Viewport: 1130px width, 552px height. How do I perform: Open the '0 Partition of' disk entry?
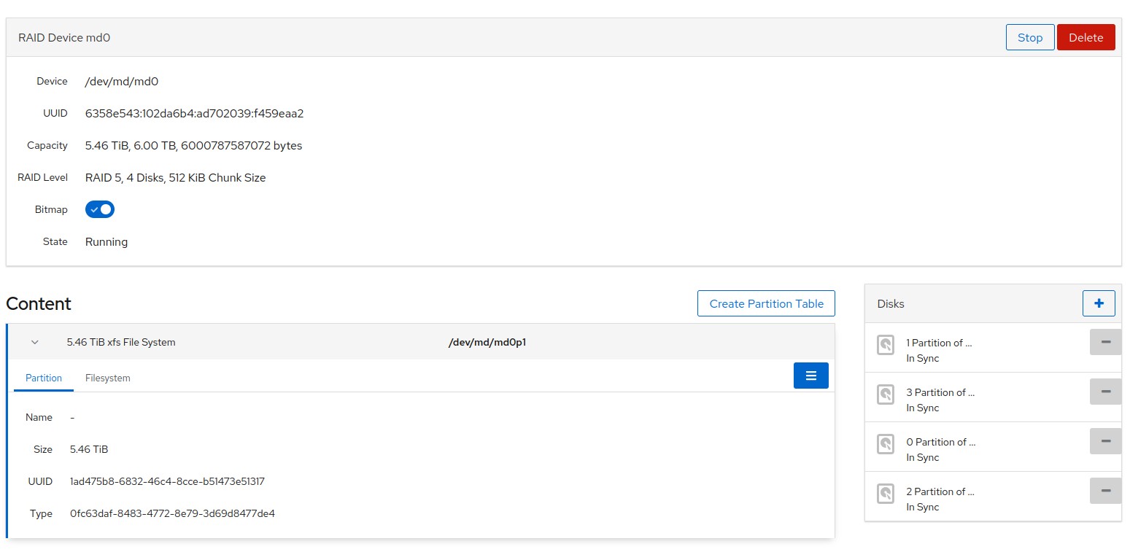pos(940,442)
